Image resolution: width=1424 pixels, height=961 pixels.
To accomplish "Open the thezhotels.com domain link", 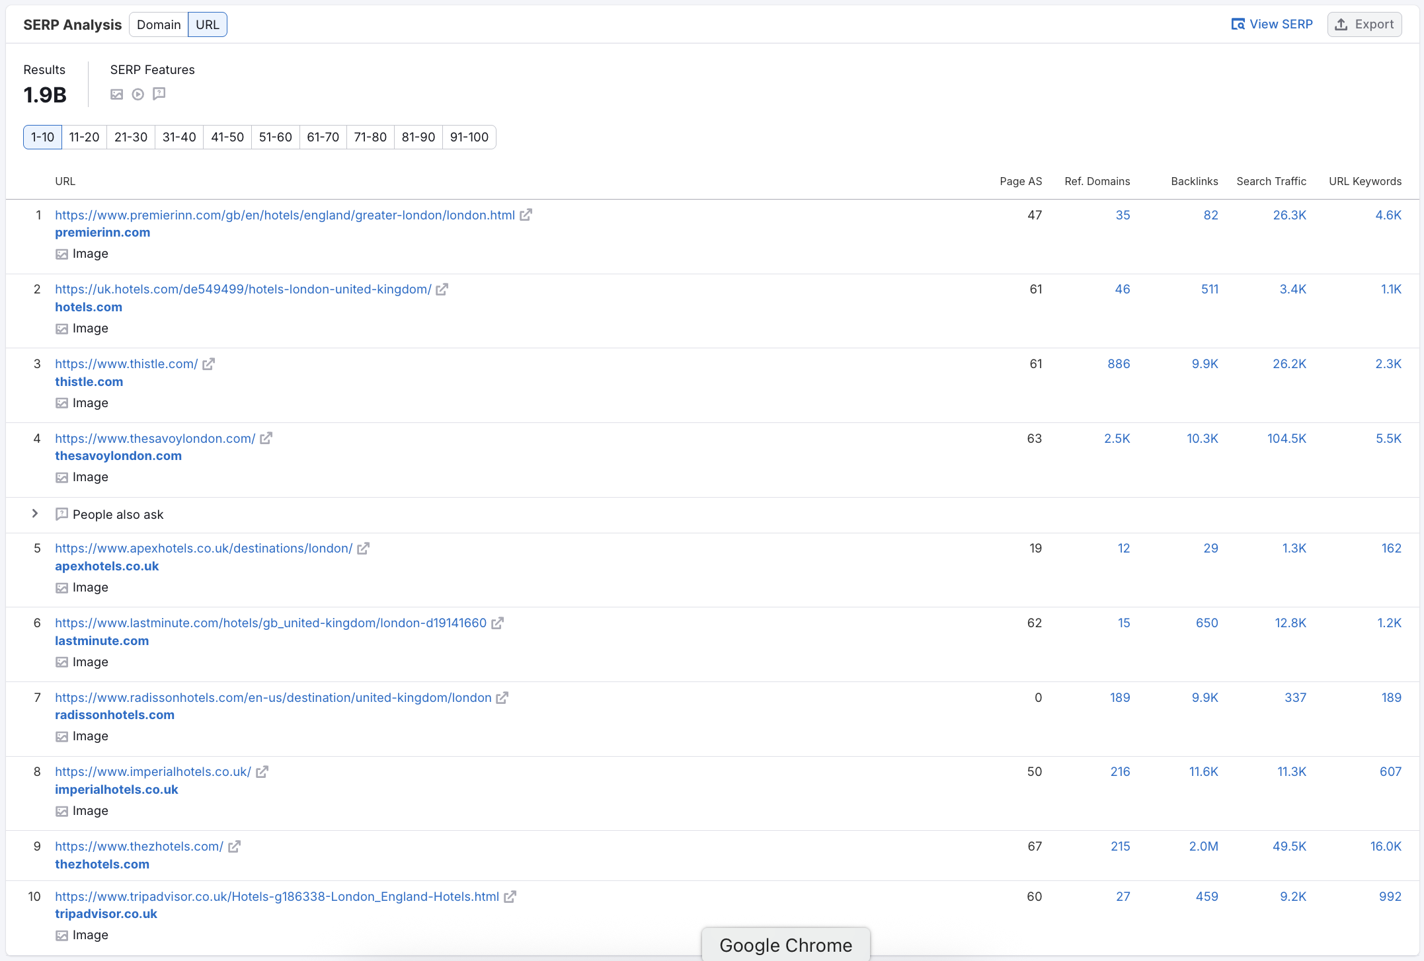I will [x=102, y=864].
